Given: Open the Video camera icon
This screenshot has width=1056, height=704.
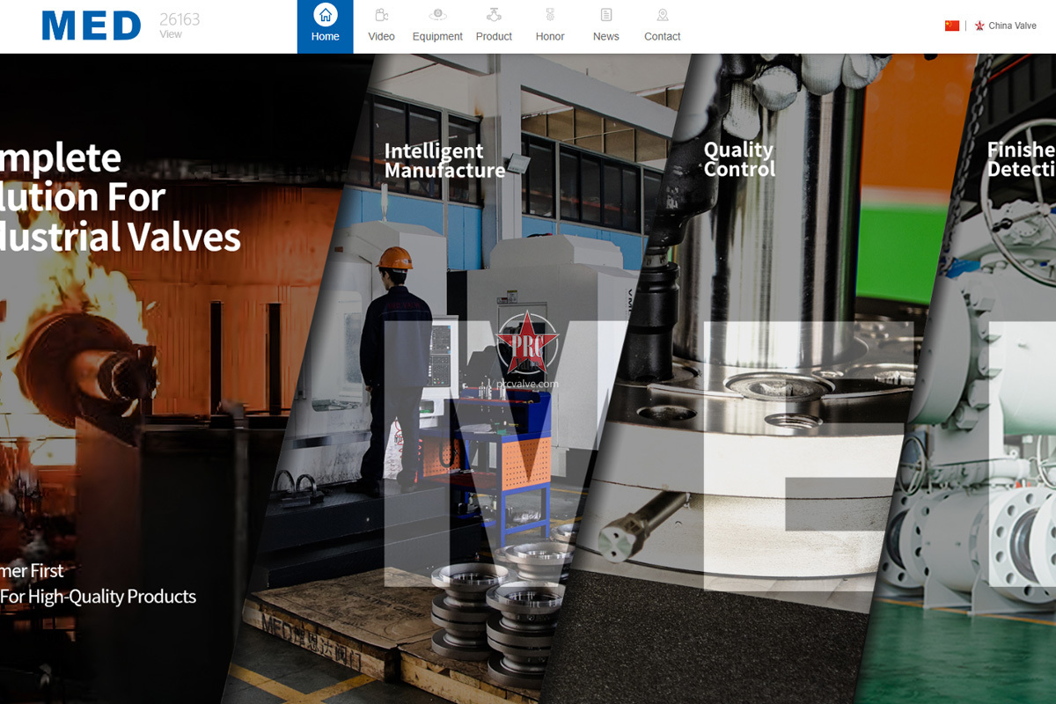Looking at the screenshot, I should tap(381, 15).
